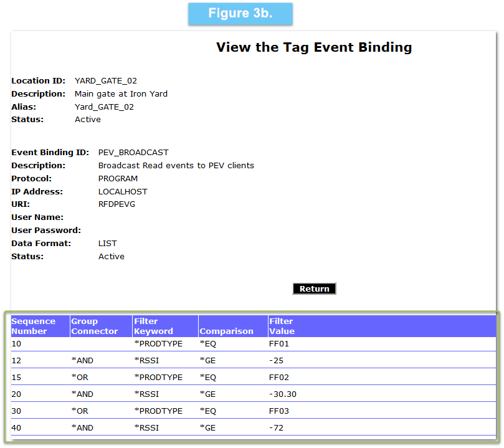Click the Sequence Number column header
This screenshot has width=504, height=448.
click(x=40, y=326)
